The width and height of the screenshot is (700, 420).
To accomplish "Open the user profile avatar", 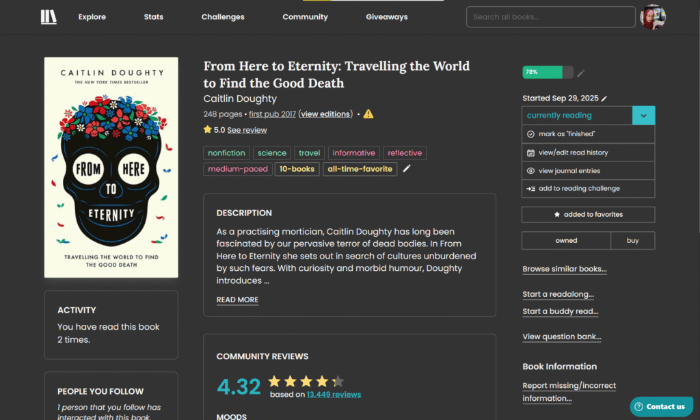I will [652, 17].
